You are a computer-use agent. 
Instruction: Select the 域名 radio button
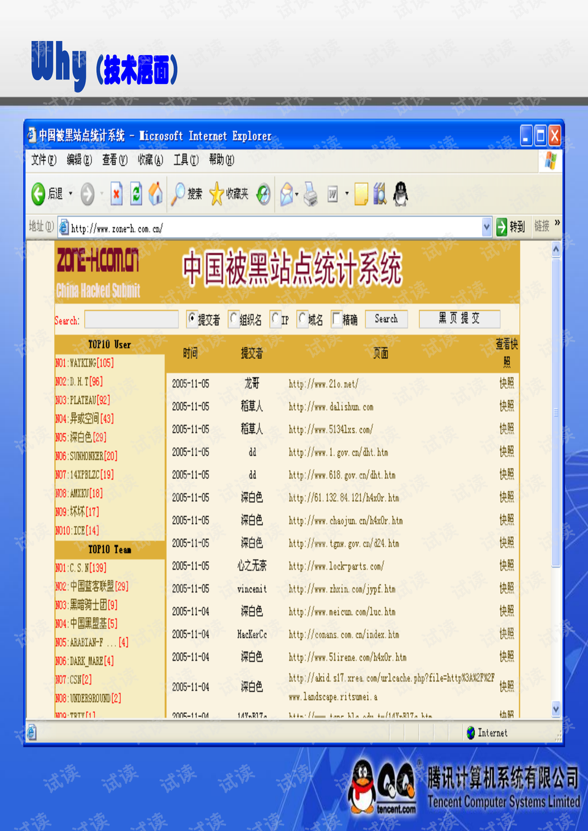click(302, 318)
